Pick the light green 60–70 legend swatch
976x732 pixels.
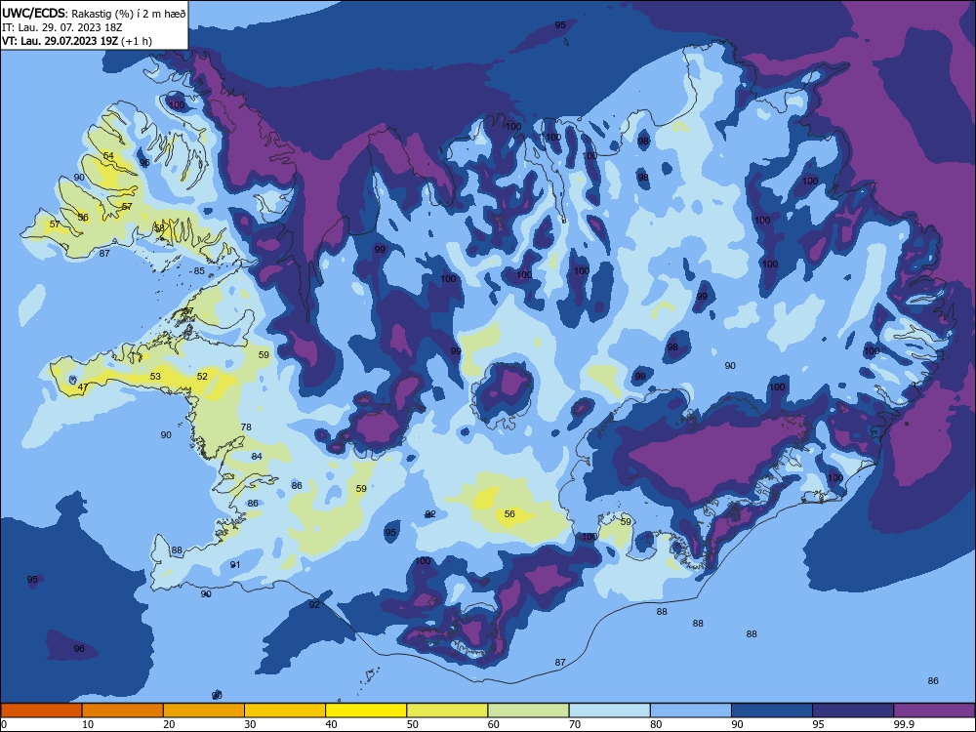click(x=528, y=711)
